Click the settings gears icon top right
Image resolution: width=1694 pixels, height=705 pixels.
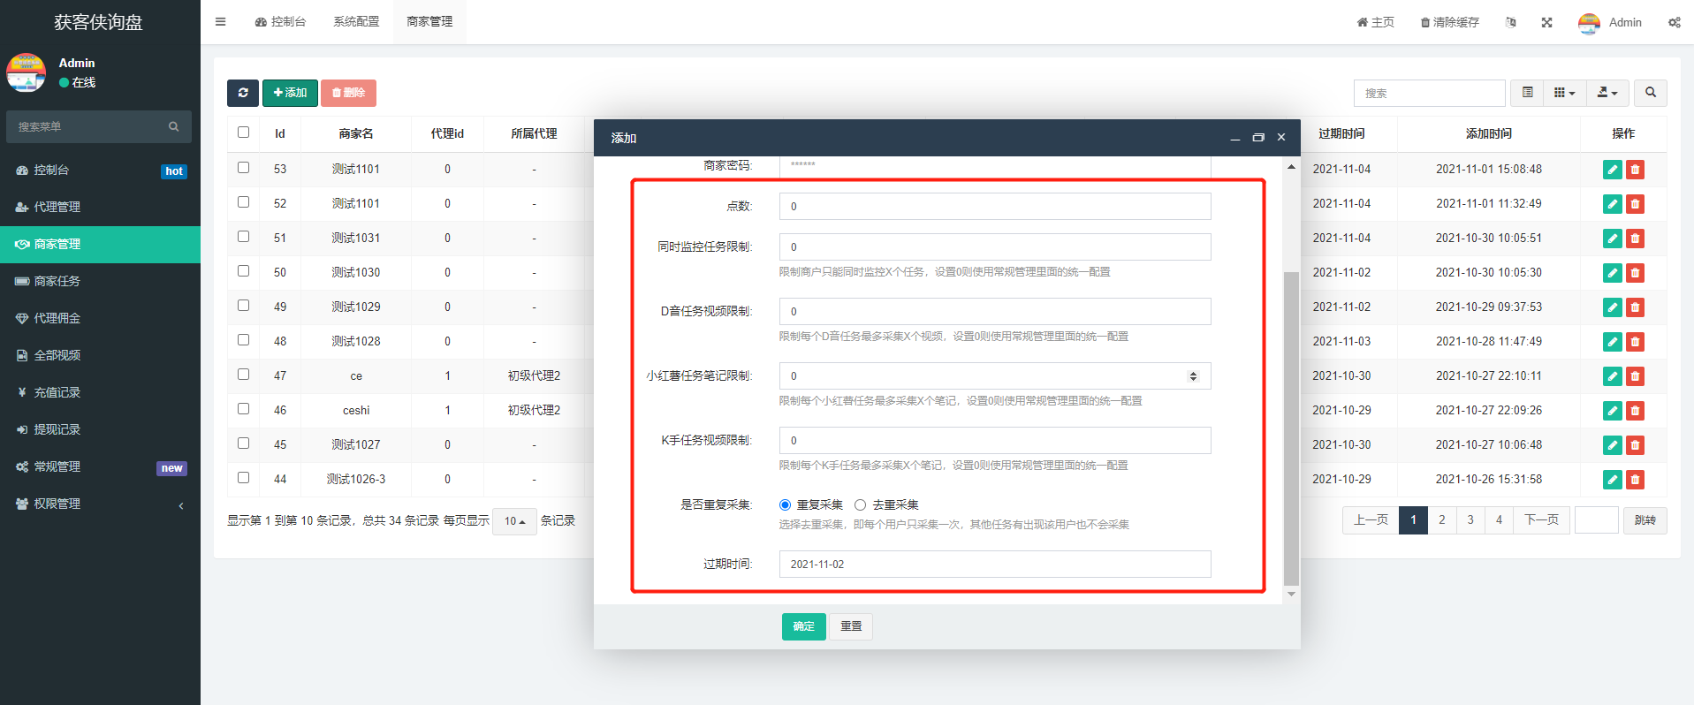point(1674,23)
